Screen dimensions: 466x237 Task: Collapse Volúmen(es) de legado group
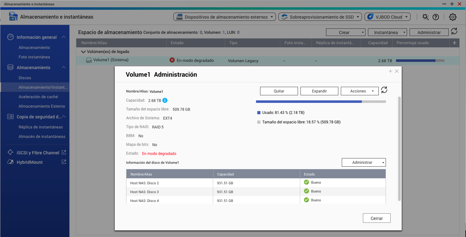tap(83, 52)
